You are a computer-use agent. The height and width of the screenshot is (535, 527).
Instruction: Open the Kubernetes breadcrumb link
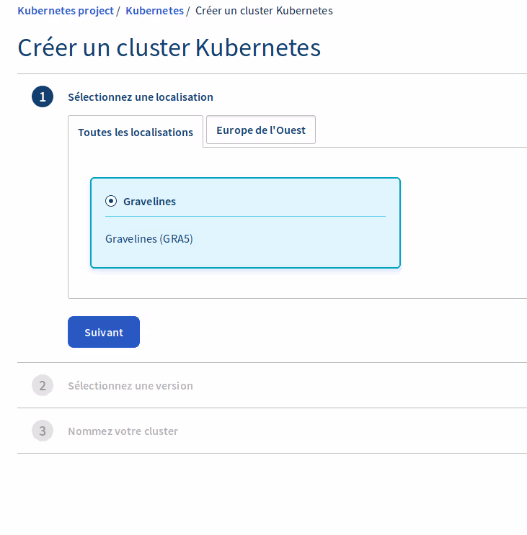click(154, 11)
